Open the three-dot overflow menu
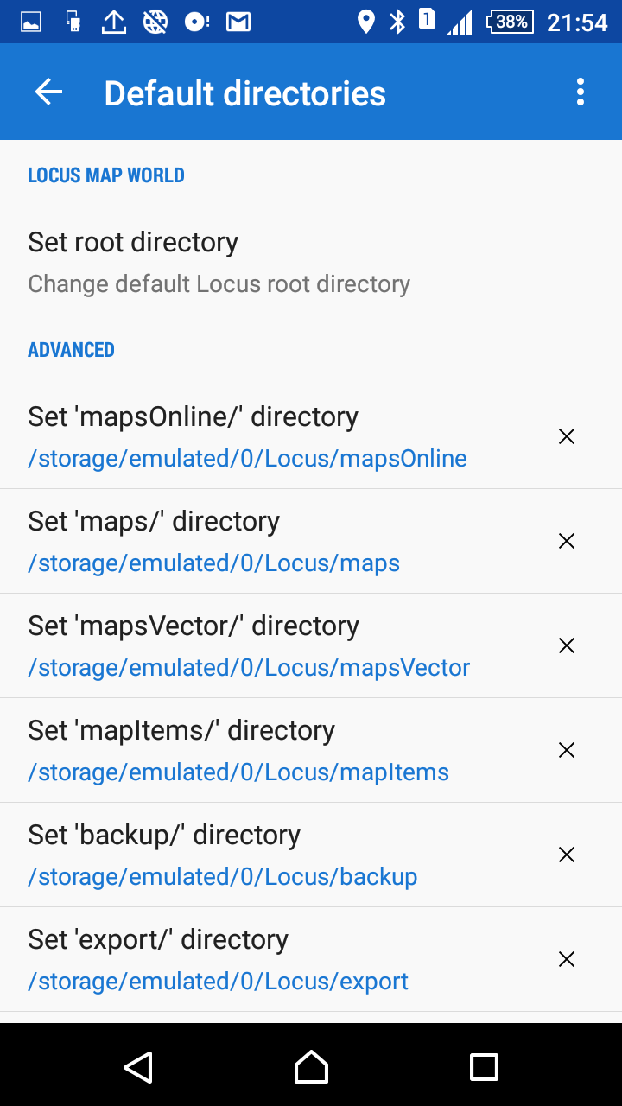The width and height of the screenshot is (622, 1106). [580, 92]
